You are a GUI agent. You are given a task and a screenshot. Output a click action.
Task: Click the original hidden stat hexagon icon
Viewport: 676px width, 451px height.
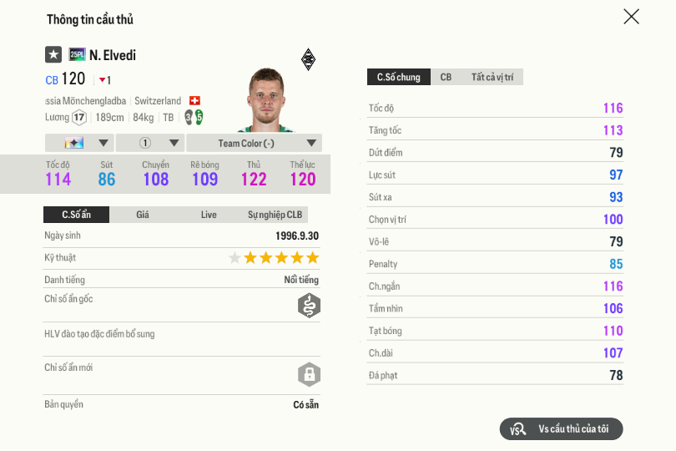tap(309, 306)
